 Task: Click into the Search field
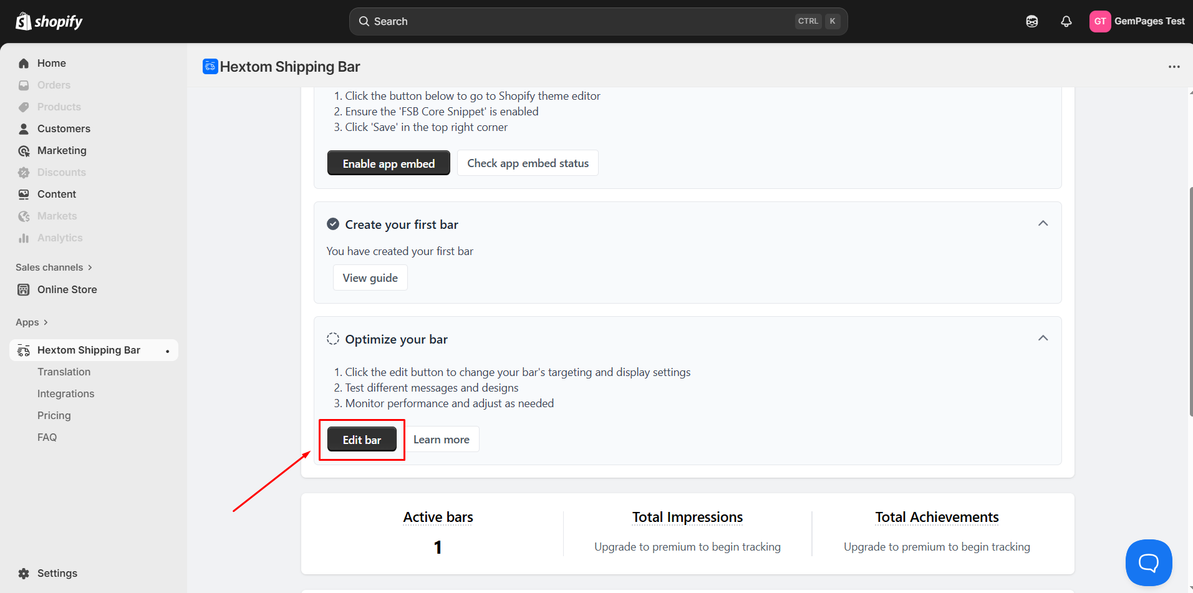tap(580, 22)
